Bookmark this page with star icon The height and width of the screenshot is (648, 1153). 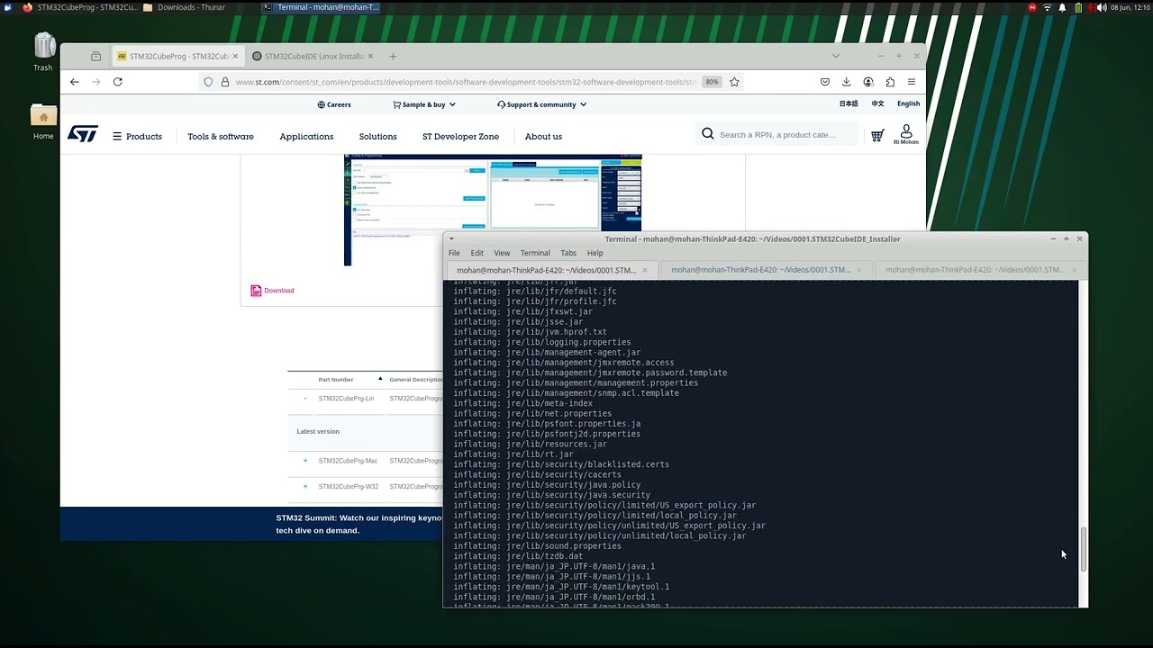(x=734, y=82)
